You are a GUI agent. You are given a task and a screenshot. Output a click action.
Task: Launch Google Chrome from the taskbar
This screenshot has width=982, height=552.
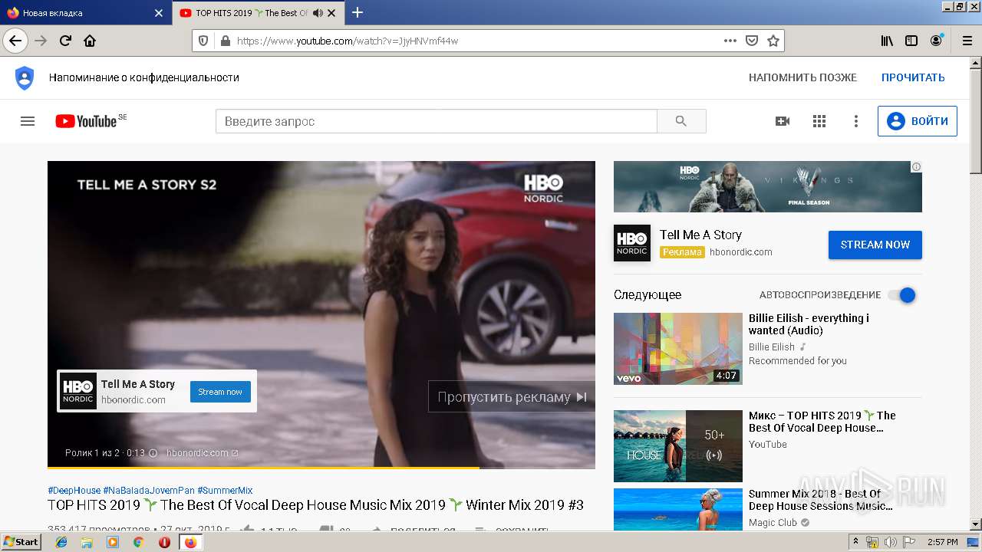click(x=138, y=542)
